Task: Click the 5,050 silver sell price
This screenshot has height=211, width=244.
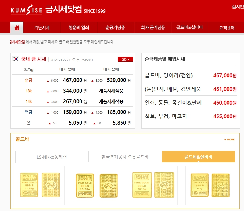Action: click(x=76, y=123)
